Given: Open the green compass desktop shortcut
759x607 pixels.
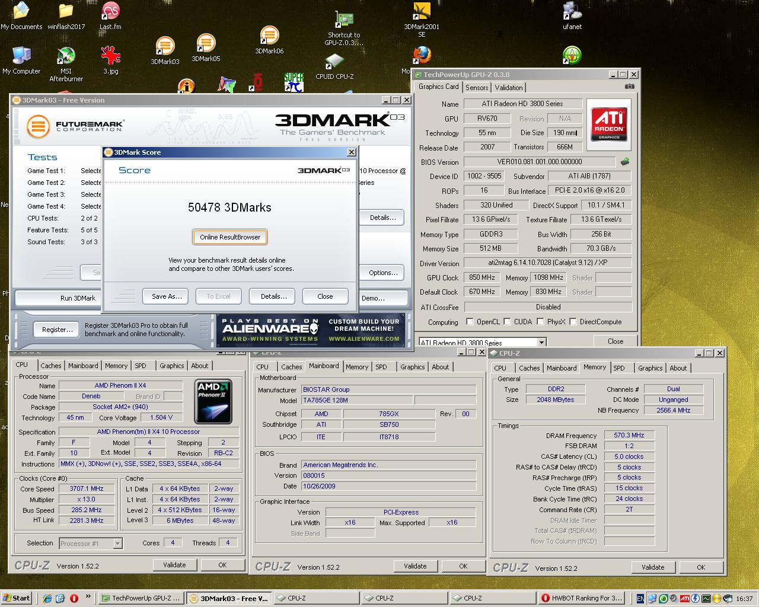Looking at the screenshot, I should coord(572,56).
